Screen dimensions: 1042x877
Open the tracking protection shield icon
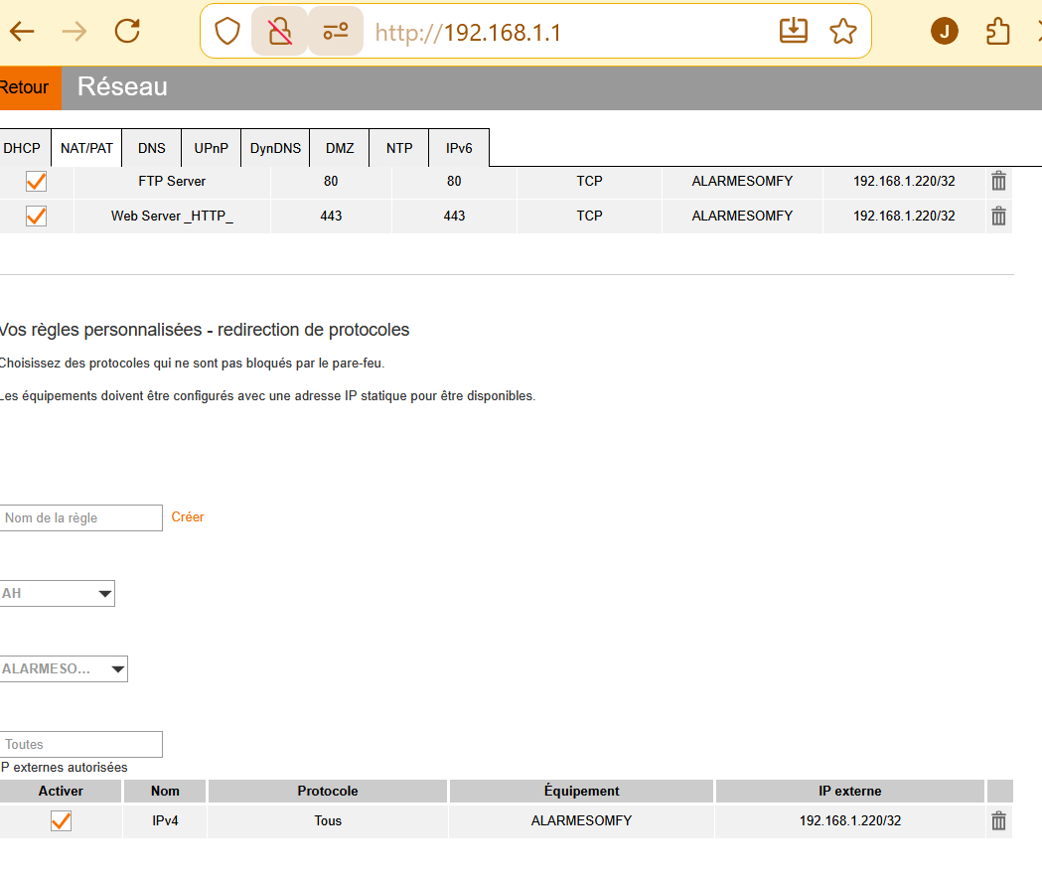click(x=227, y=32)
